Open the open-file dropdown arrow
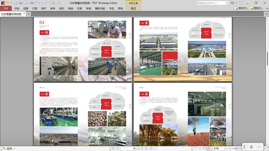This screenshot has height=151, width=269. 11,3
